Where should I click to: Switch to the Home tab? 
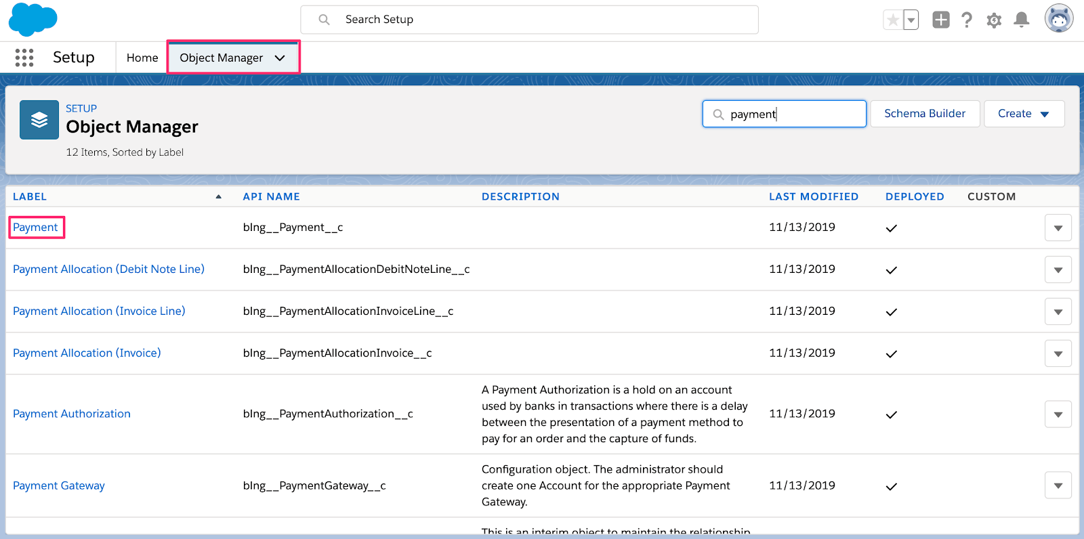[142, 58]
